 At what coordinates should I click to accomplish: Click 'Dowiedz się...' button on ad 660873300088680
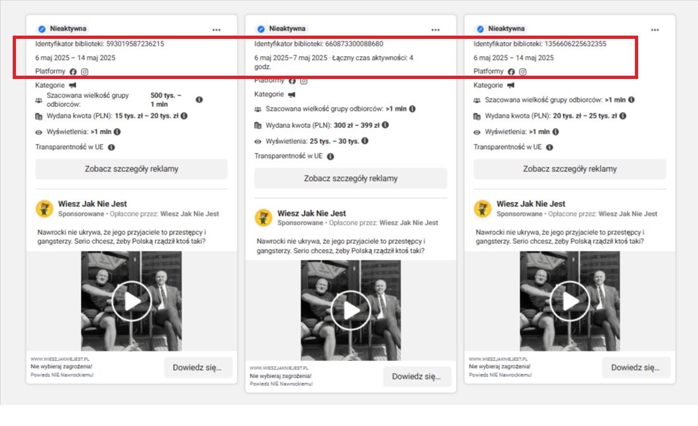[x=417, y=376]
